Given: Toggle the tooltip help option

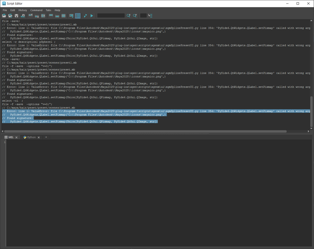Looking at the screenshot, I should click(x=71, y=16).
